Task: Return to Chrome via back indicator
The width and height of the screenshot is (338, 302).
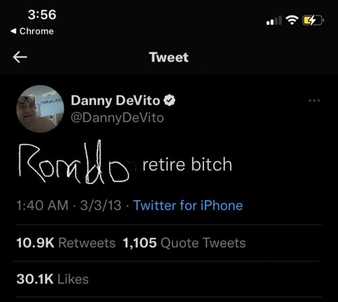Action: (x=32, y=31)
